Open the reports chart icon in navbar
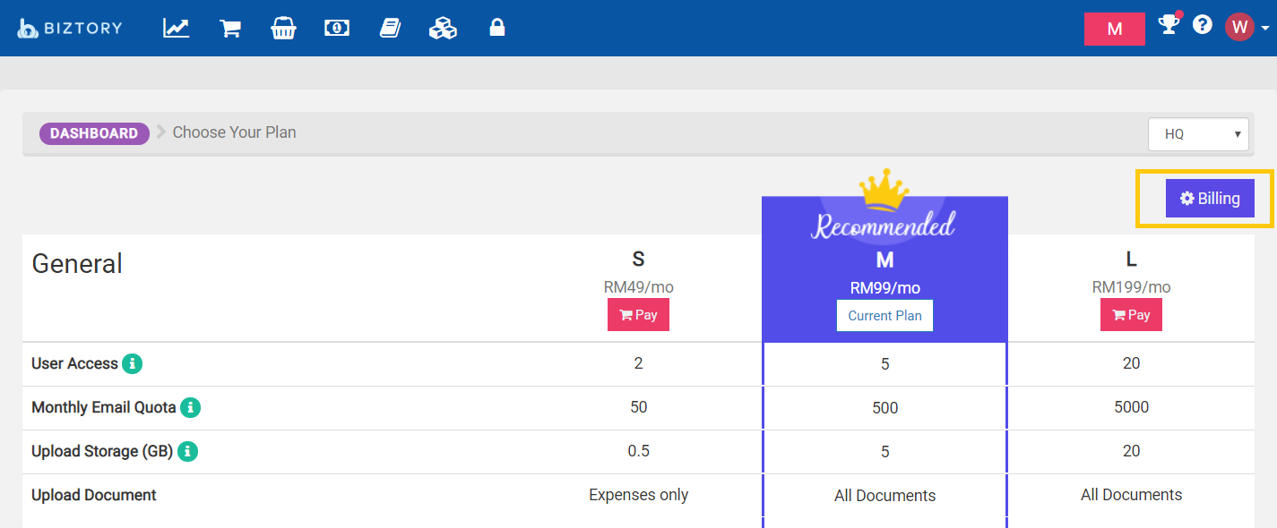This screenshot has width=1277, height=528. point(176,28)
